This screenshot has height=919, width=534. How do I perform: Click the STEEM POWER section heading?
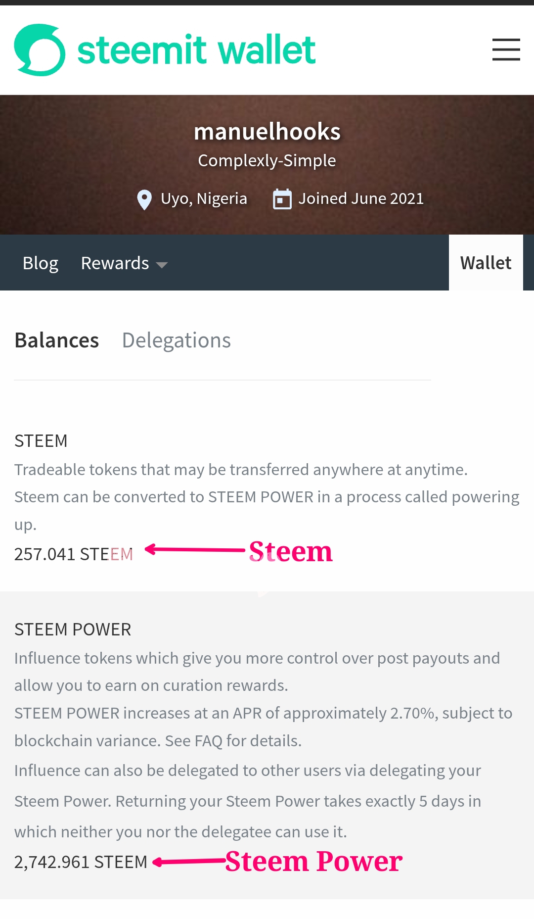point(73,629)
